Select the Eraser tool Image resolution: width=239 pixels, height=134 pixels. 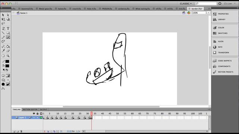[x=8, y=51]
